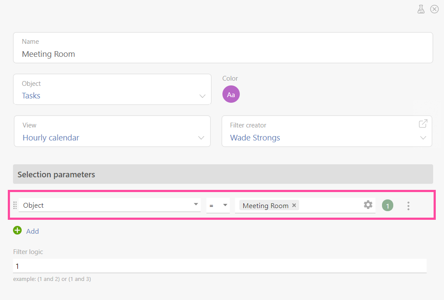Open the condition field dropdown showing Object
The height and width of the screenshot is (300, 444).
(x=110, y=205)
